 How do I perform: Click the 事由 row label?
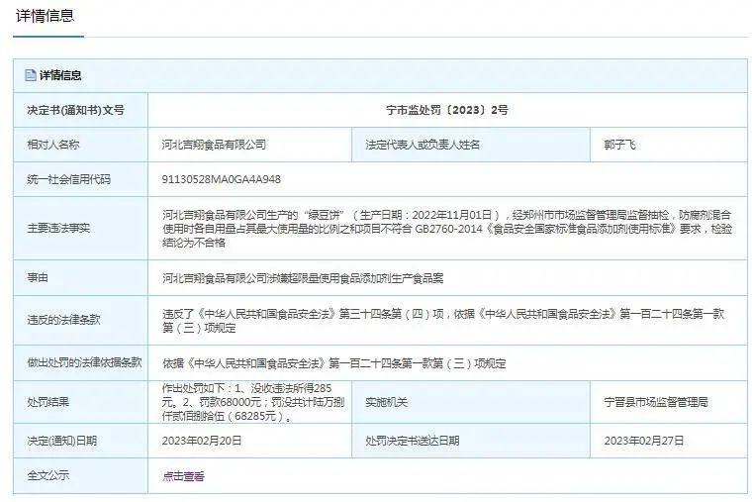[x=38, y=277]
